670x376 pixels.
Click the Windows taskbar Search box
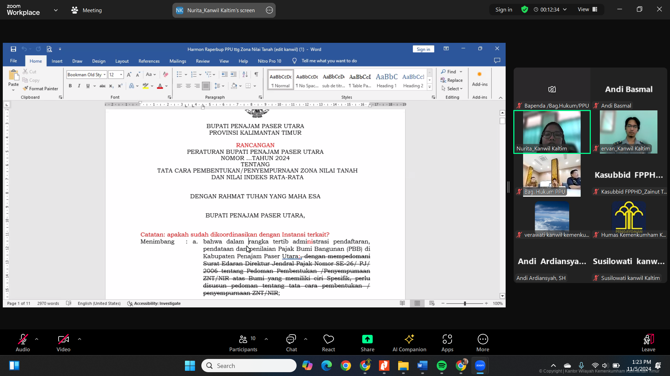(249, 366)
